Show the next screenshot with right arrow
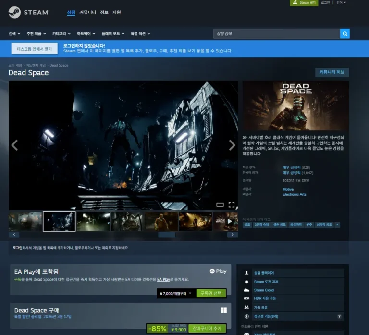 [x=232, y=145]
